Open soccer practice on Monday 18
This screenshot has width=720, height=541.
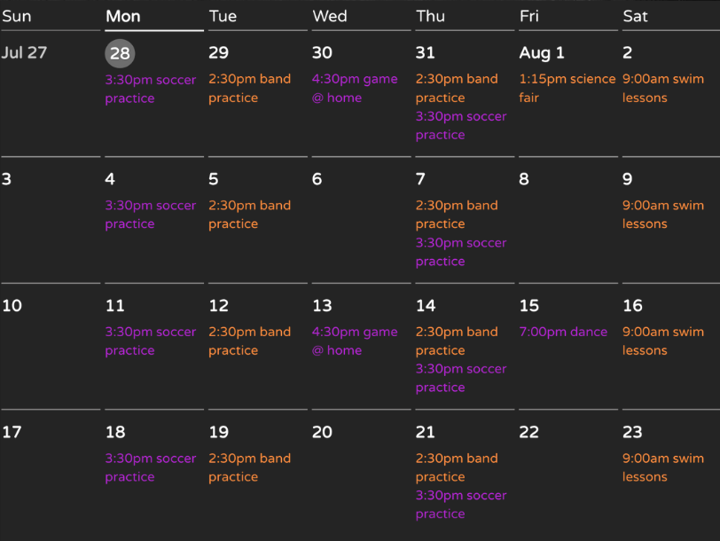[x=151, y=467]
